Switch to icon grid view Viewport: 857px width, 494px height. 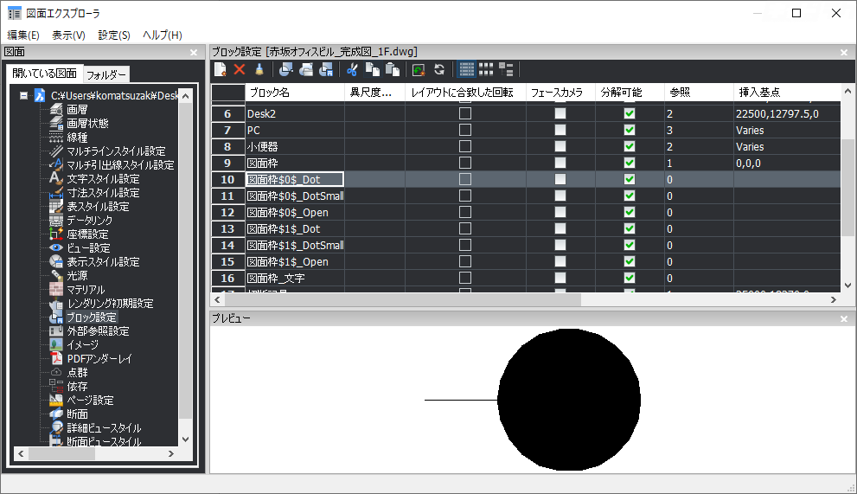(486, 69)
